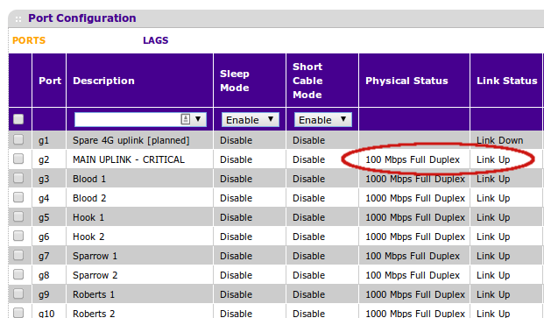This screenshot has width=544, height=318.
Task: Select the g2 MAIN UPLINK checkbox
Action: (18, 159)
